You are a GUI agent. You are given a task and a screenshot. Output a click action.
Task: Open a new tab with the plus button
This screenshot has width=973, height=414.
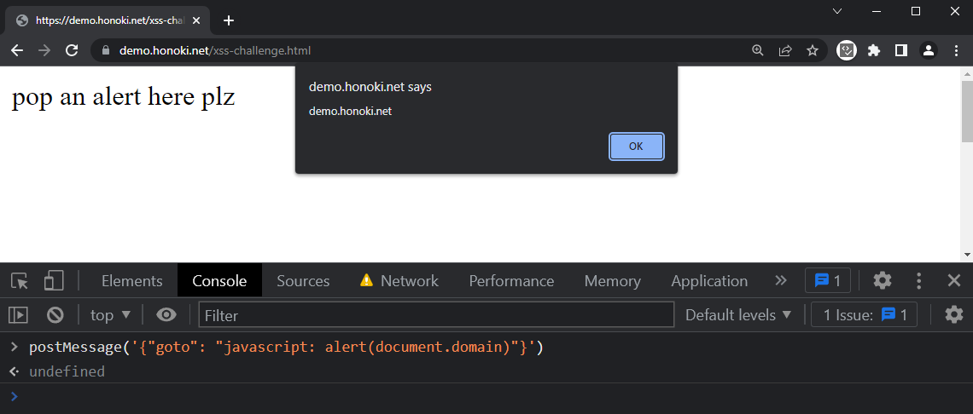tap(229, 20)
